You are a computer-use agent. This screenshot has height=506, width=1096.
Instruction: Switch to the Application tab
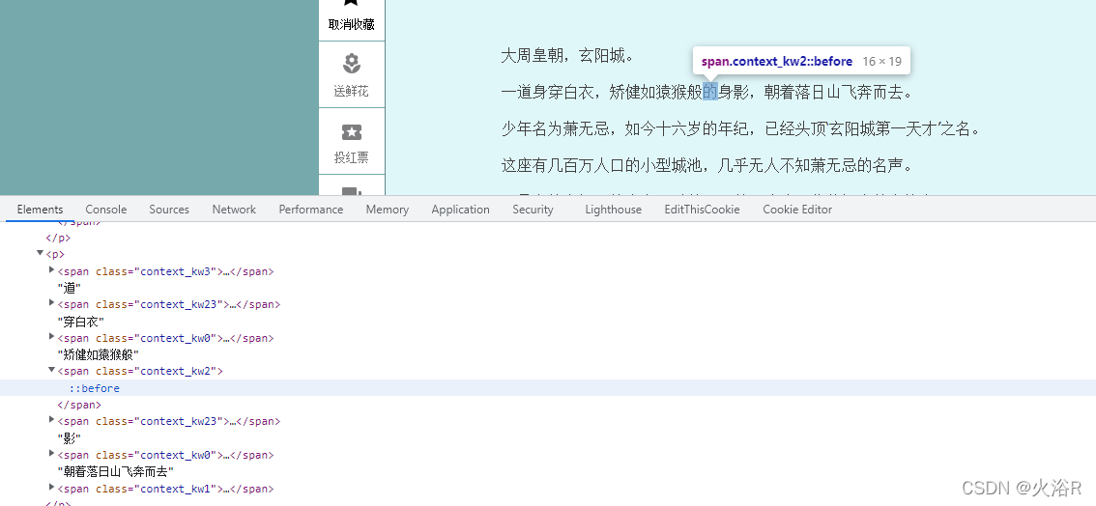coord(461,210)
